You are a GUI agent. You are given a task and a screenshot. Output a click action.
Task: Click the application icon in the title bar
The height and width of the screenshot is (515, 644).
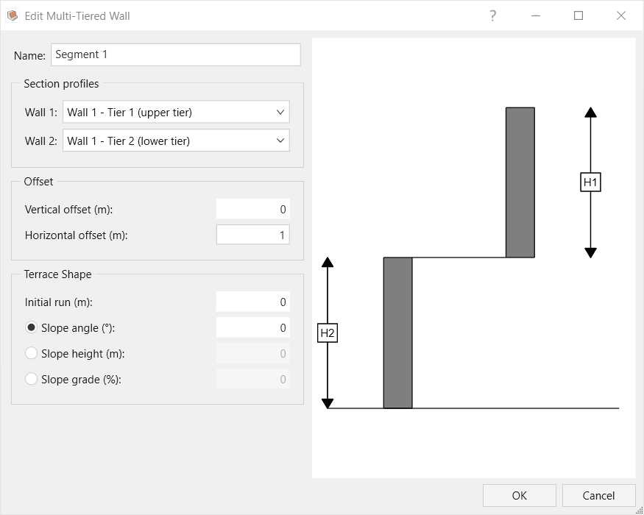tap(13, 15)
